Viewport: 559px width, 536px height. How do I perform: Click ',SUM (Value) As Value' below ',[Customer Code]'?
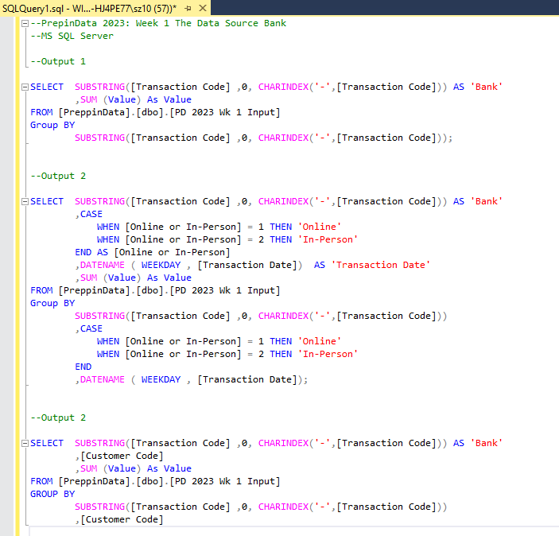point(134,468)
